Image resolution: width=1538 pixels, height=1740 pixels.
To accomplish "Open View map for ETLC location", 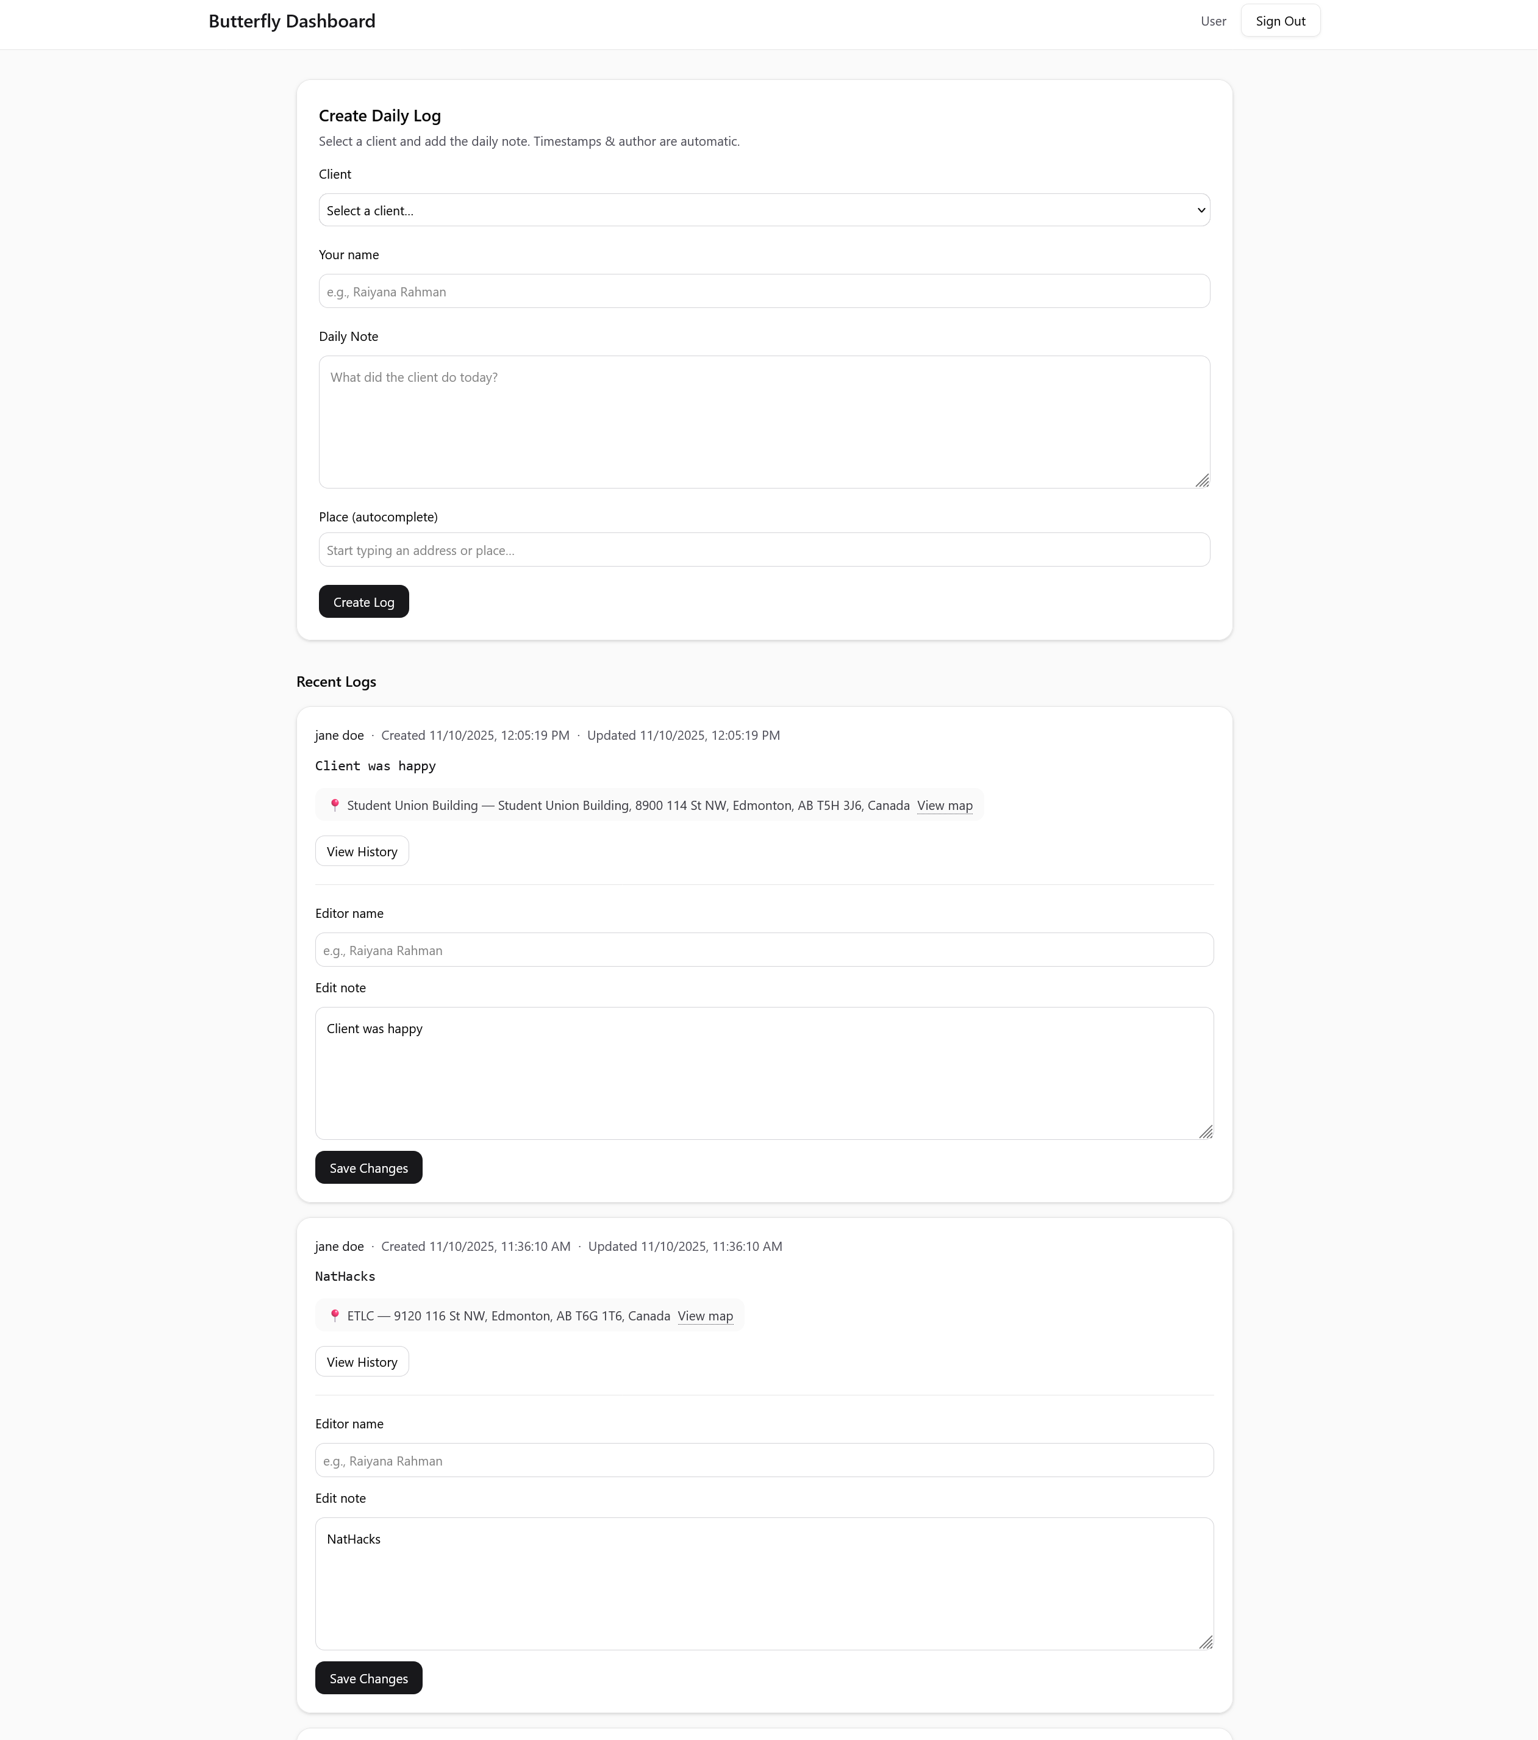I will coord(705,1316).
